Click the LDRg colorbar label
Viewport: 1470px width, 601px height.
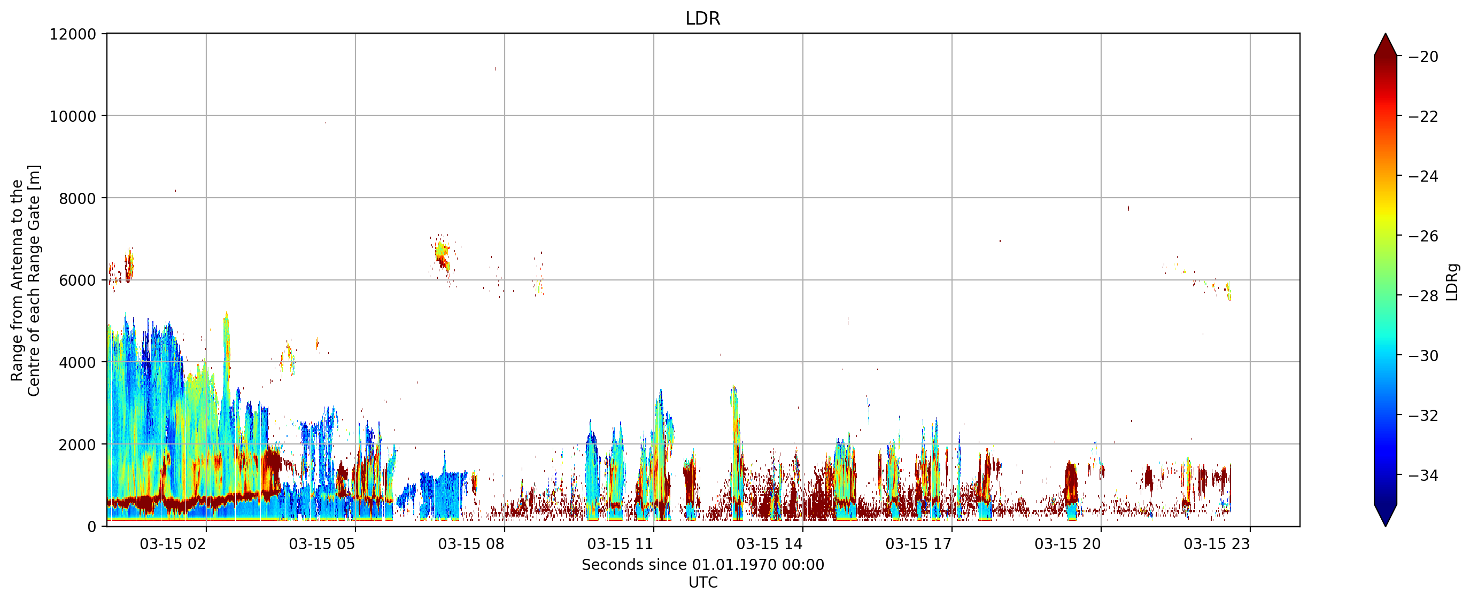pos(1452,282)
